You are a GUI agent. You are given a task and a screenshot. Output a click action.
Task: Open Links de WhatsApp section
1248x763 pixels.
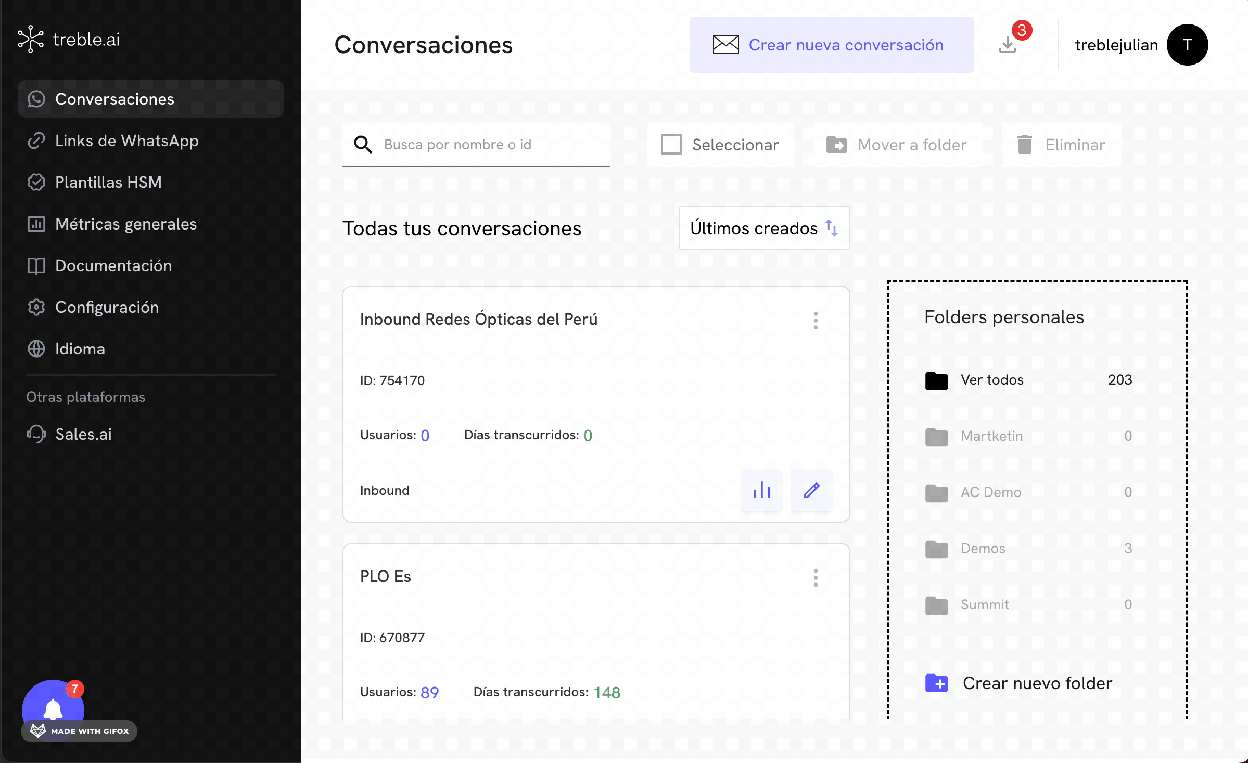[126, 141]
